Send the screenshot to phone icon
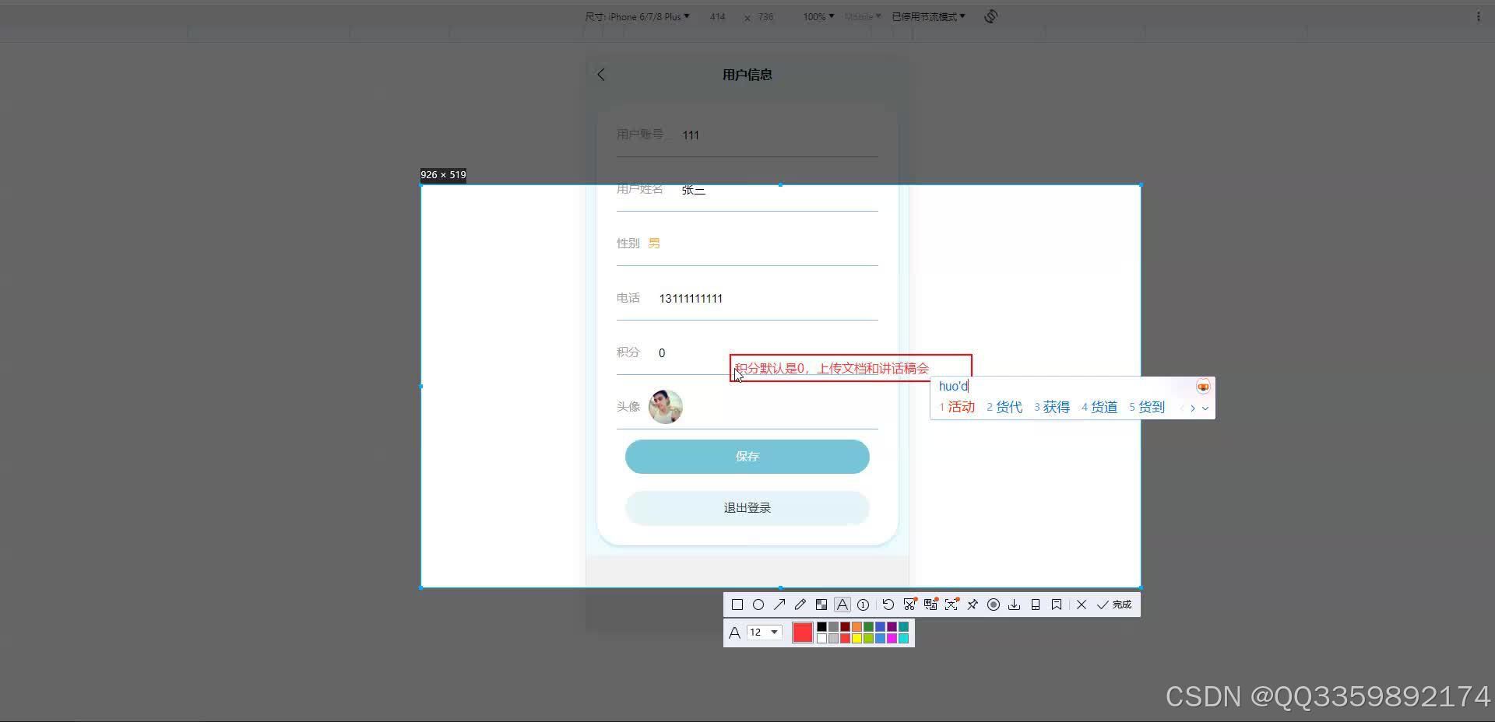Viewport: 1495px width, 722px height. click(x=1036, y=605)
